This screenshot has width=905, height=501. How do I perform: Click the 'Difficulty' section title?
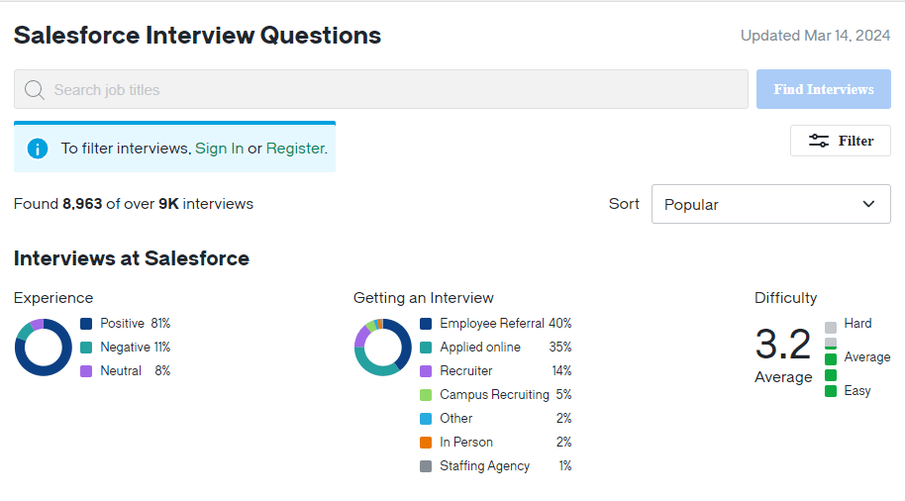[x=785, y=298]
